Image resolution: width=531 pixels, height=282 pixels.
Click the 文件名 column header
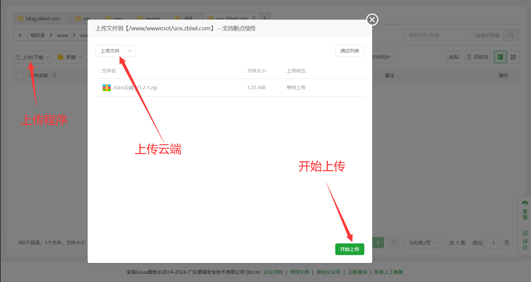109,71
